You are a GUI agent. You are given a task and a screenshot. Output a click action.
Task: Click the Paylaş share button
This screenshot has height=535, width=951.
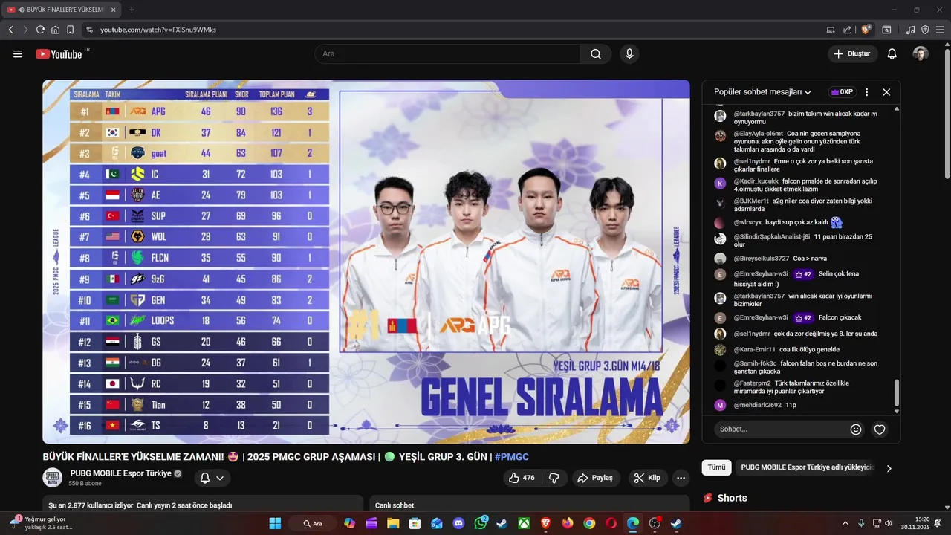tap(596, 478)
